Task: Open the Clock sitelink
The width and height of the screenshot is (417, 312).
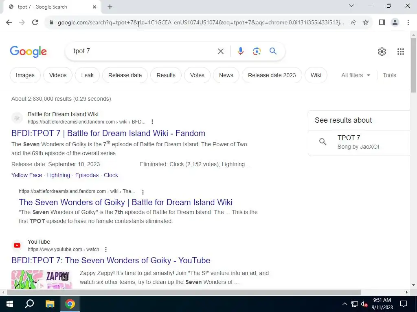Action: (x=111, y=175)
